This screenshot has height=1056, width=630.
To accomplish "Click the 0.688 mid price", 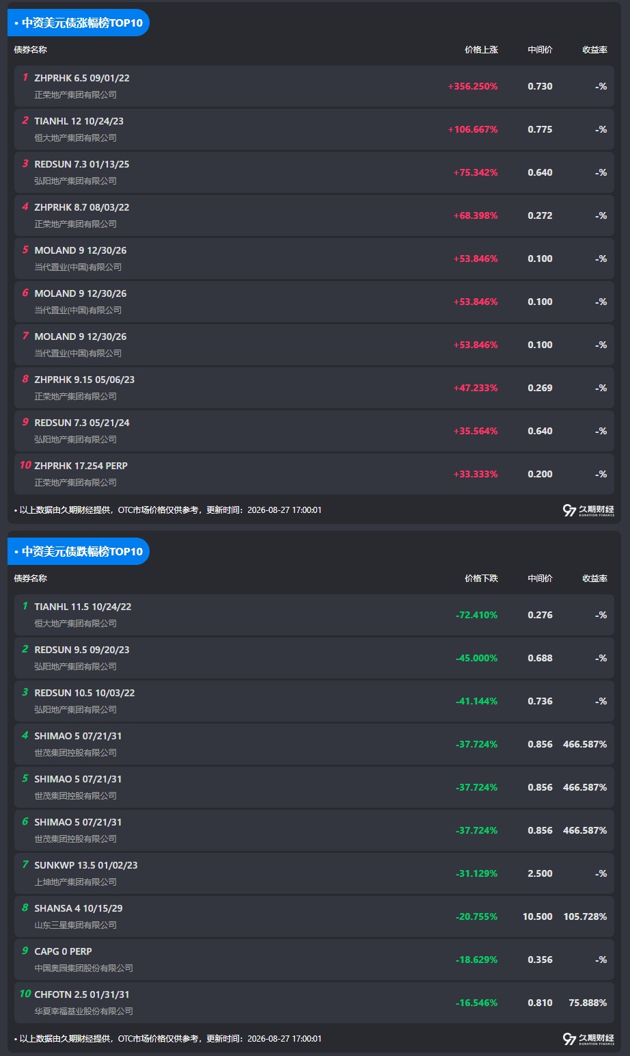I will [x=540, y=659].
